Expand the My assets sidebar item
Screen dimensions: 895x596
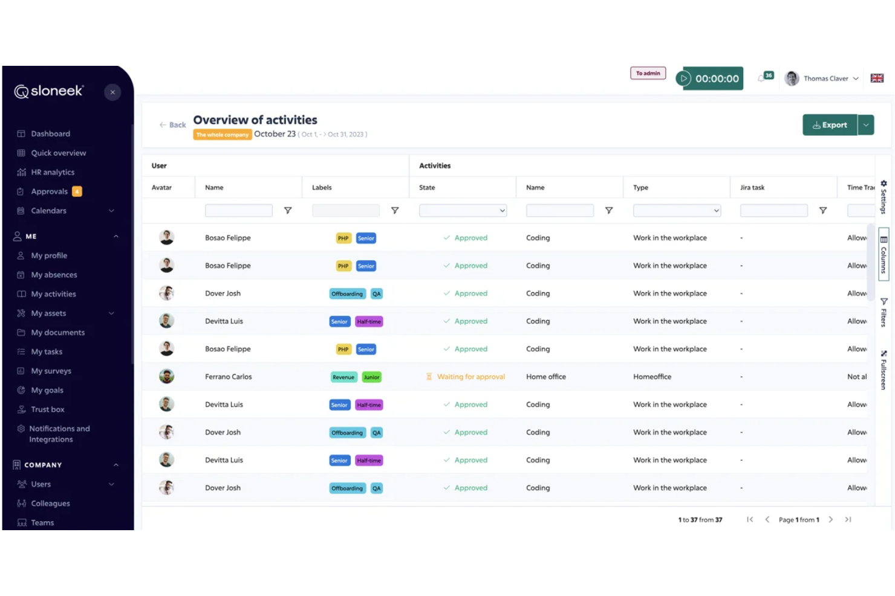(x=111, y=313)
